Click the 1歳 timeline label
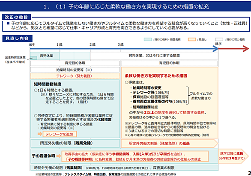The image size is (251, 176). tap(59, 44)
